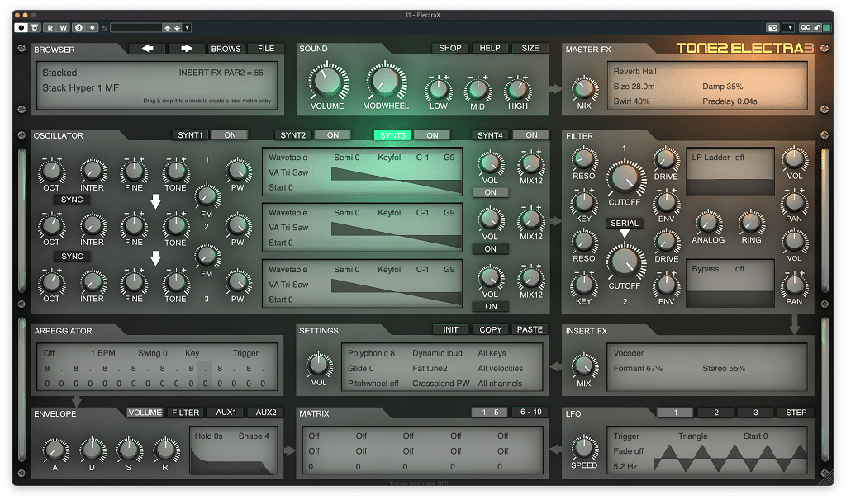Screen dimensions: 846x500
Task: Open the host preset dropdown arrow
Action: 188,27
